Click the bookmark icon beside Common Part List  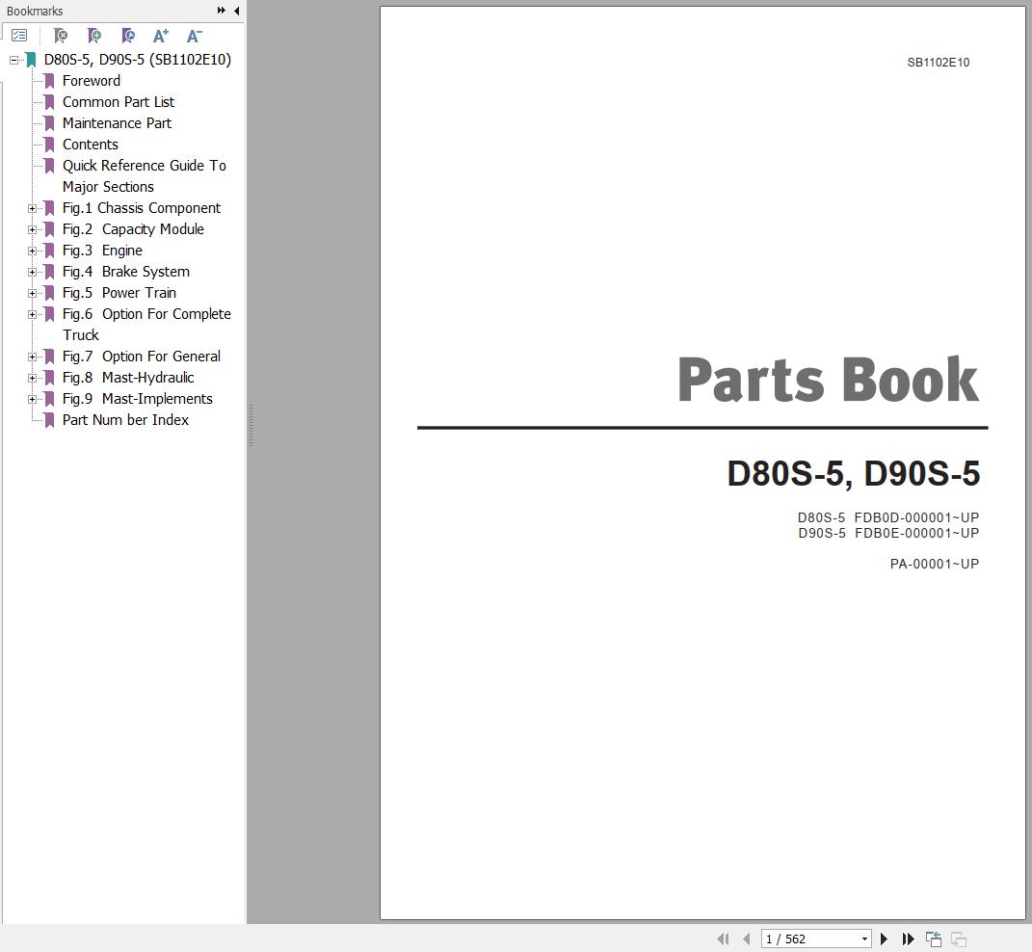pos(49,102)
